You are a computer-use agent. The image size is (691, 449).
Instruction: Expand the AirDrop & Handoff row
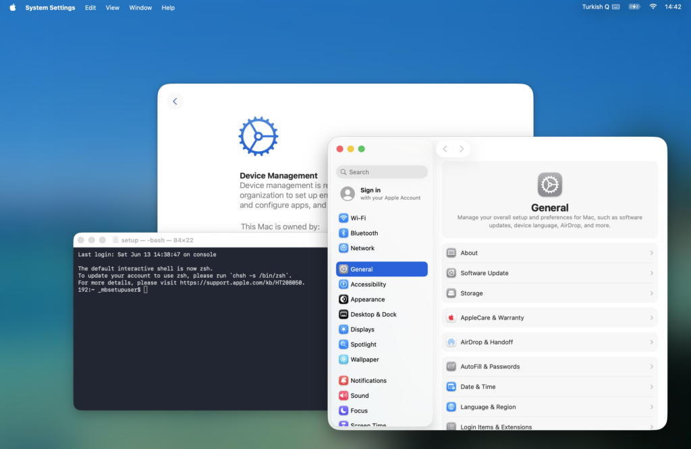click(x=549, y=342)
